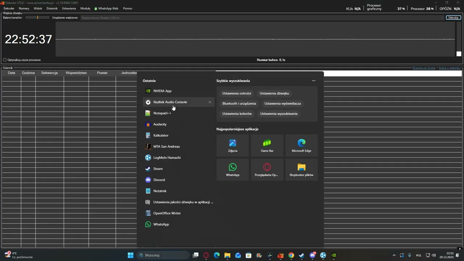Screen dimensions: 464x261
Task: Launch Realtek Audio Console from recents
Action: [x=179, y=102]
